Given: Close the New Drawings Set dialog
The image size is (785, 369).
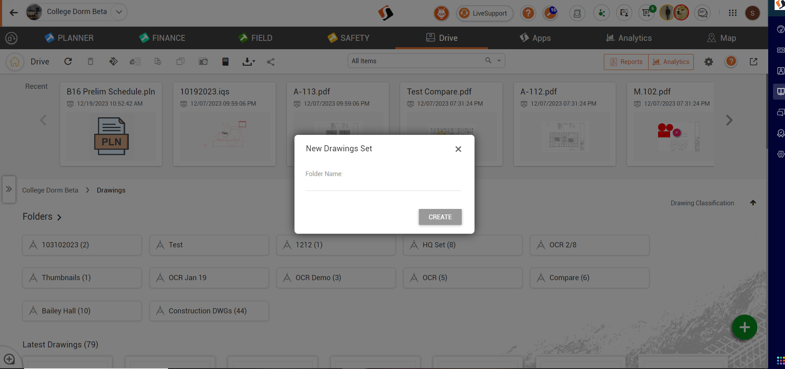Looking at the screenshot, I should point(458,149).
